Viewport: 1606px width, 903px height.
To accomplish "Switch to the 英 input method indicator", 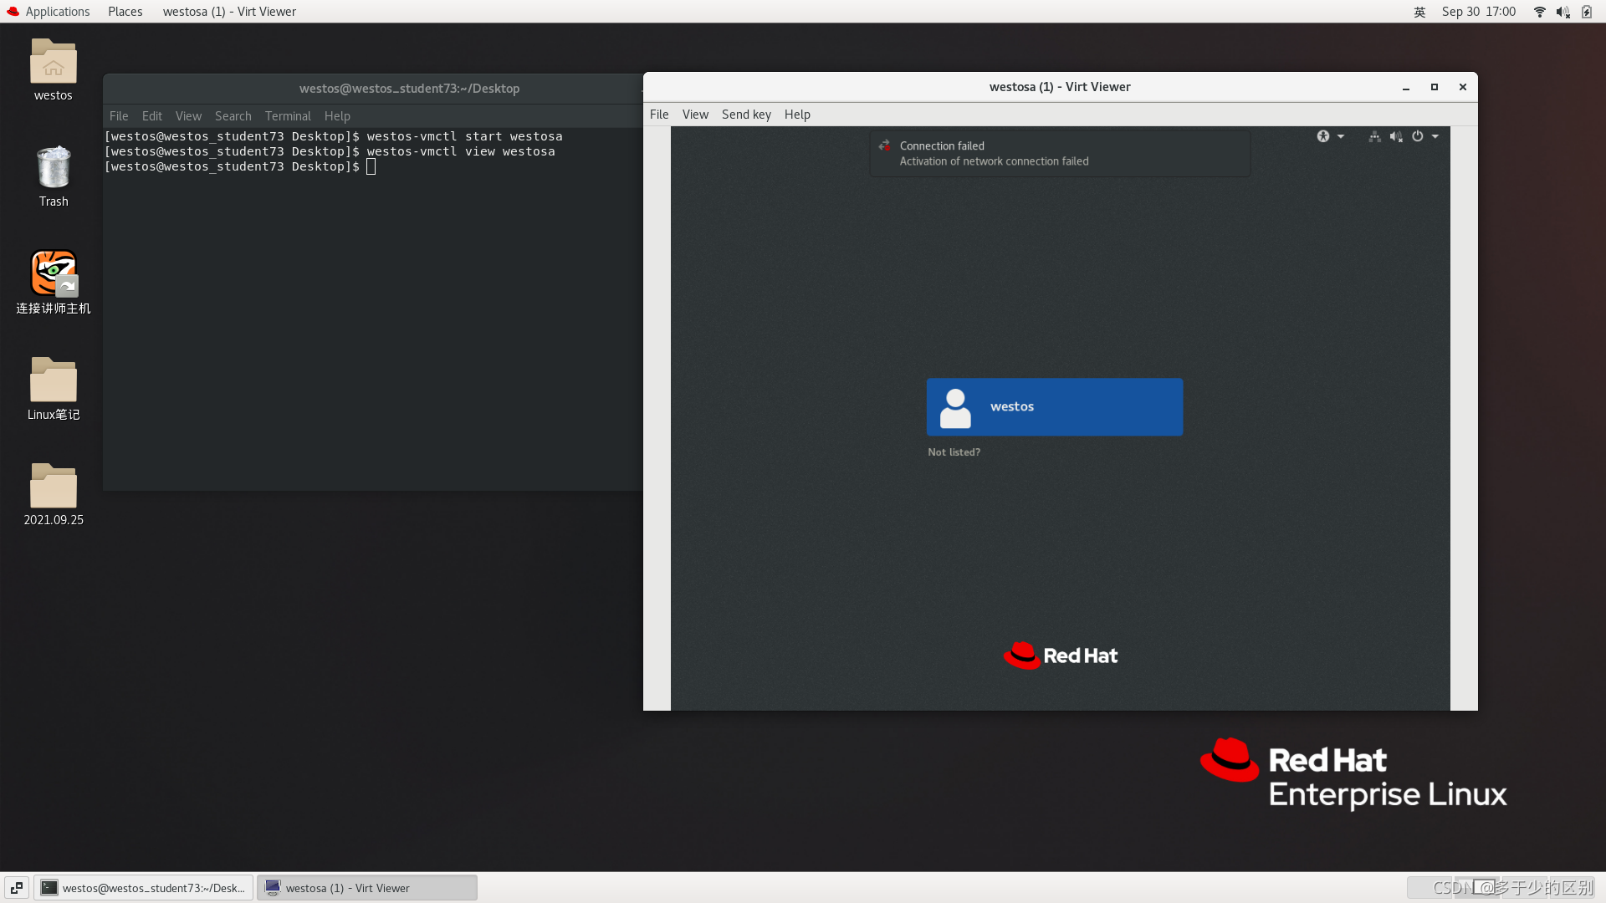I will [x=1419, y=12].
